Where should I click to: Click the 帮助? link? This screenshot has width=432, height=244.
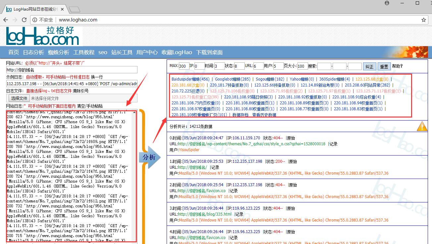pos(398,66)
